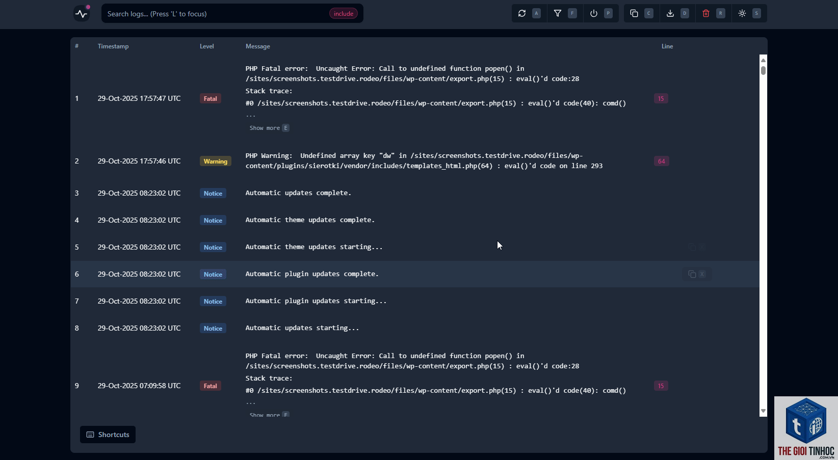The image size is (838, 460).
Task: Toggle the 'include' search mode pill
Action: click(x=344, y=14)
